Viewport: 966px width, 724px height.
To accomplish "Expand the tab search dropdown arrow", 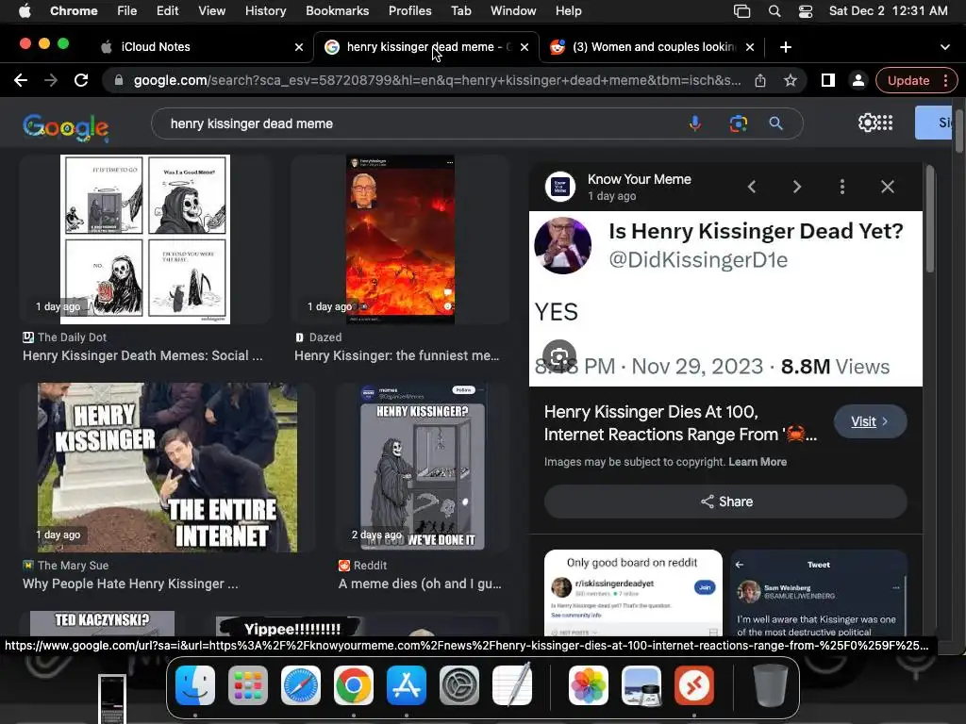I will 945,47.
